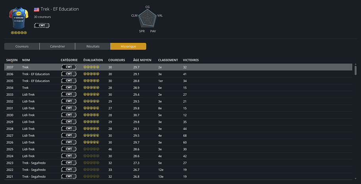The height and width of the screenshot is (184, 361).
Task: Sort by the VICTOIRES column header
Action: click(x=191, y=60)
